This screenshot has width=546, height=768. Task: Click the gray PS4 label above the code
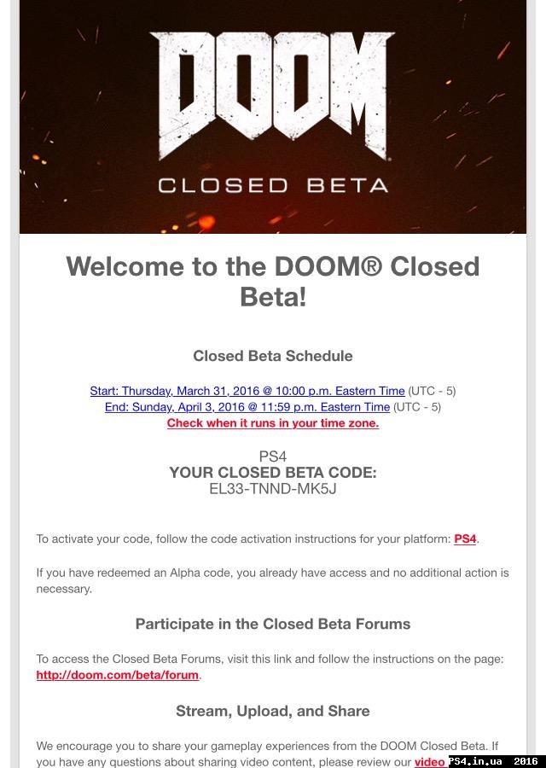[x=273, y=457]
